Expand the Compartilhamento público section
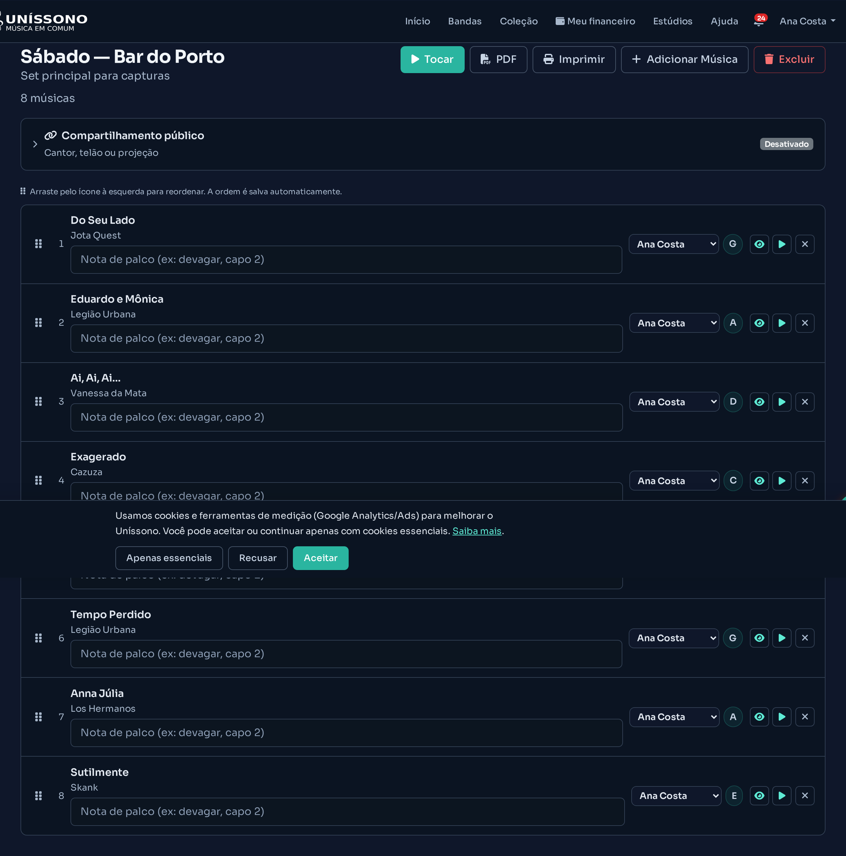The height and width of the screenshot is (856, 846). [x=423, y=144]
